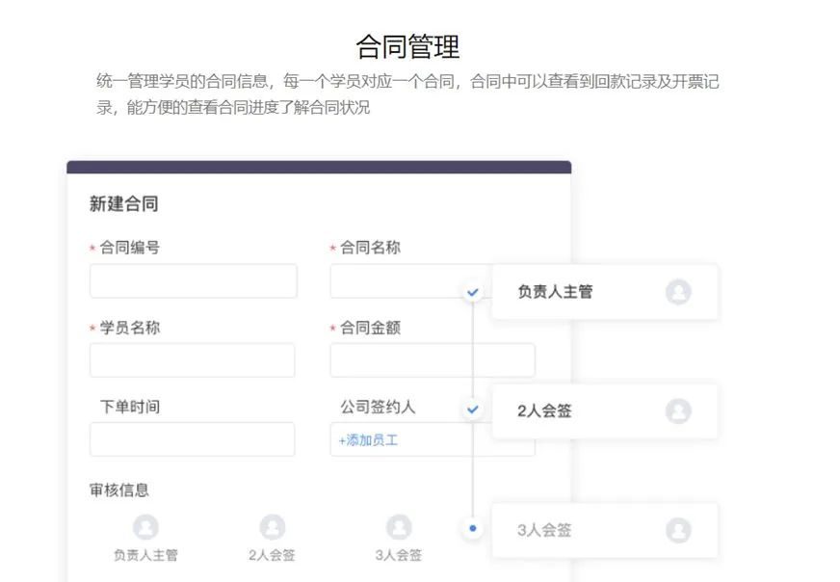Click the 合同金额 input field
Viewport: 840px width, 582px height.
tap(433, 360)
